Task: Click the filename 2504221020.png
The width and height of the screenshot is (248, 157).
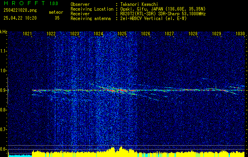Action: (x=20, y=10)
